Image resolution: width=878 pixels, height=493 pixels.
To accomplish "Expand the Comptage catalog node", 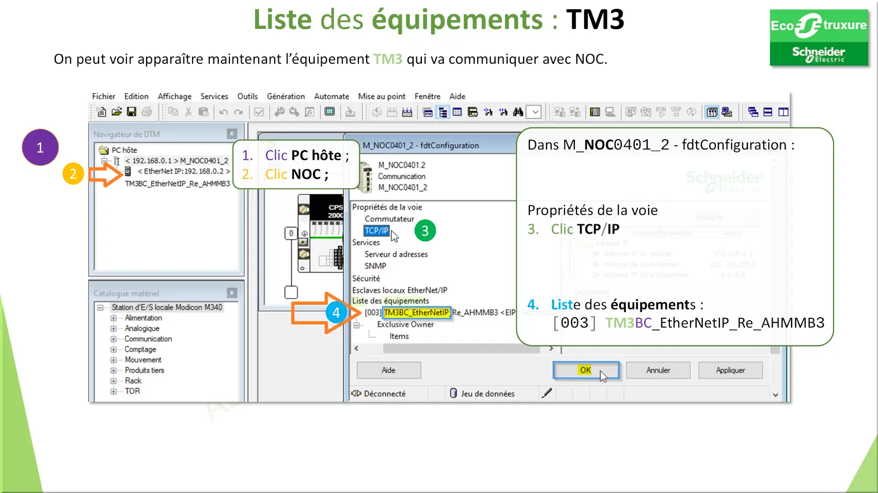I will tap(114, 350).
